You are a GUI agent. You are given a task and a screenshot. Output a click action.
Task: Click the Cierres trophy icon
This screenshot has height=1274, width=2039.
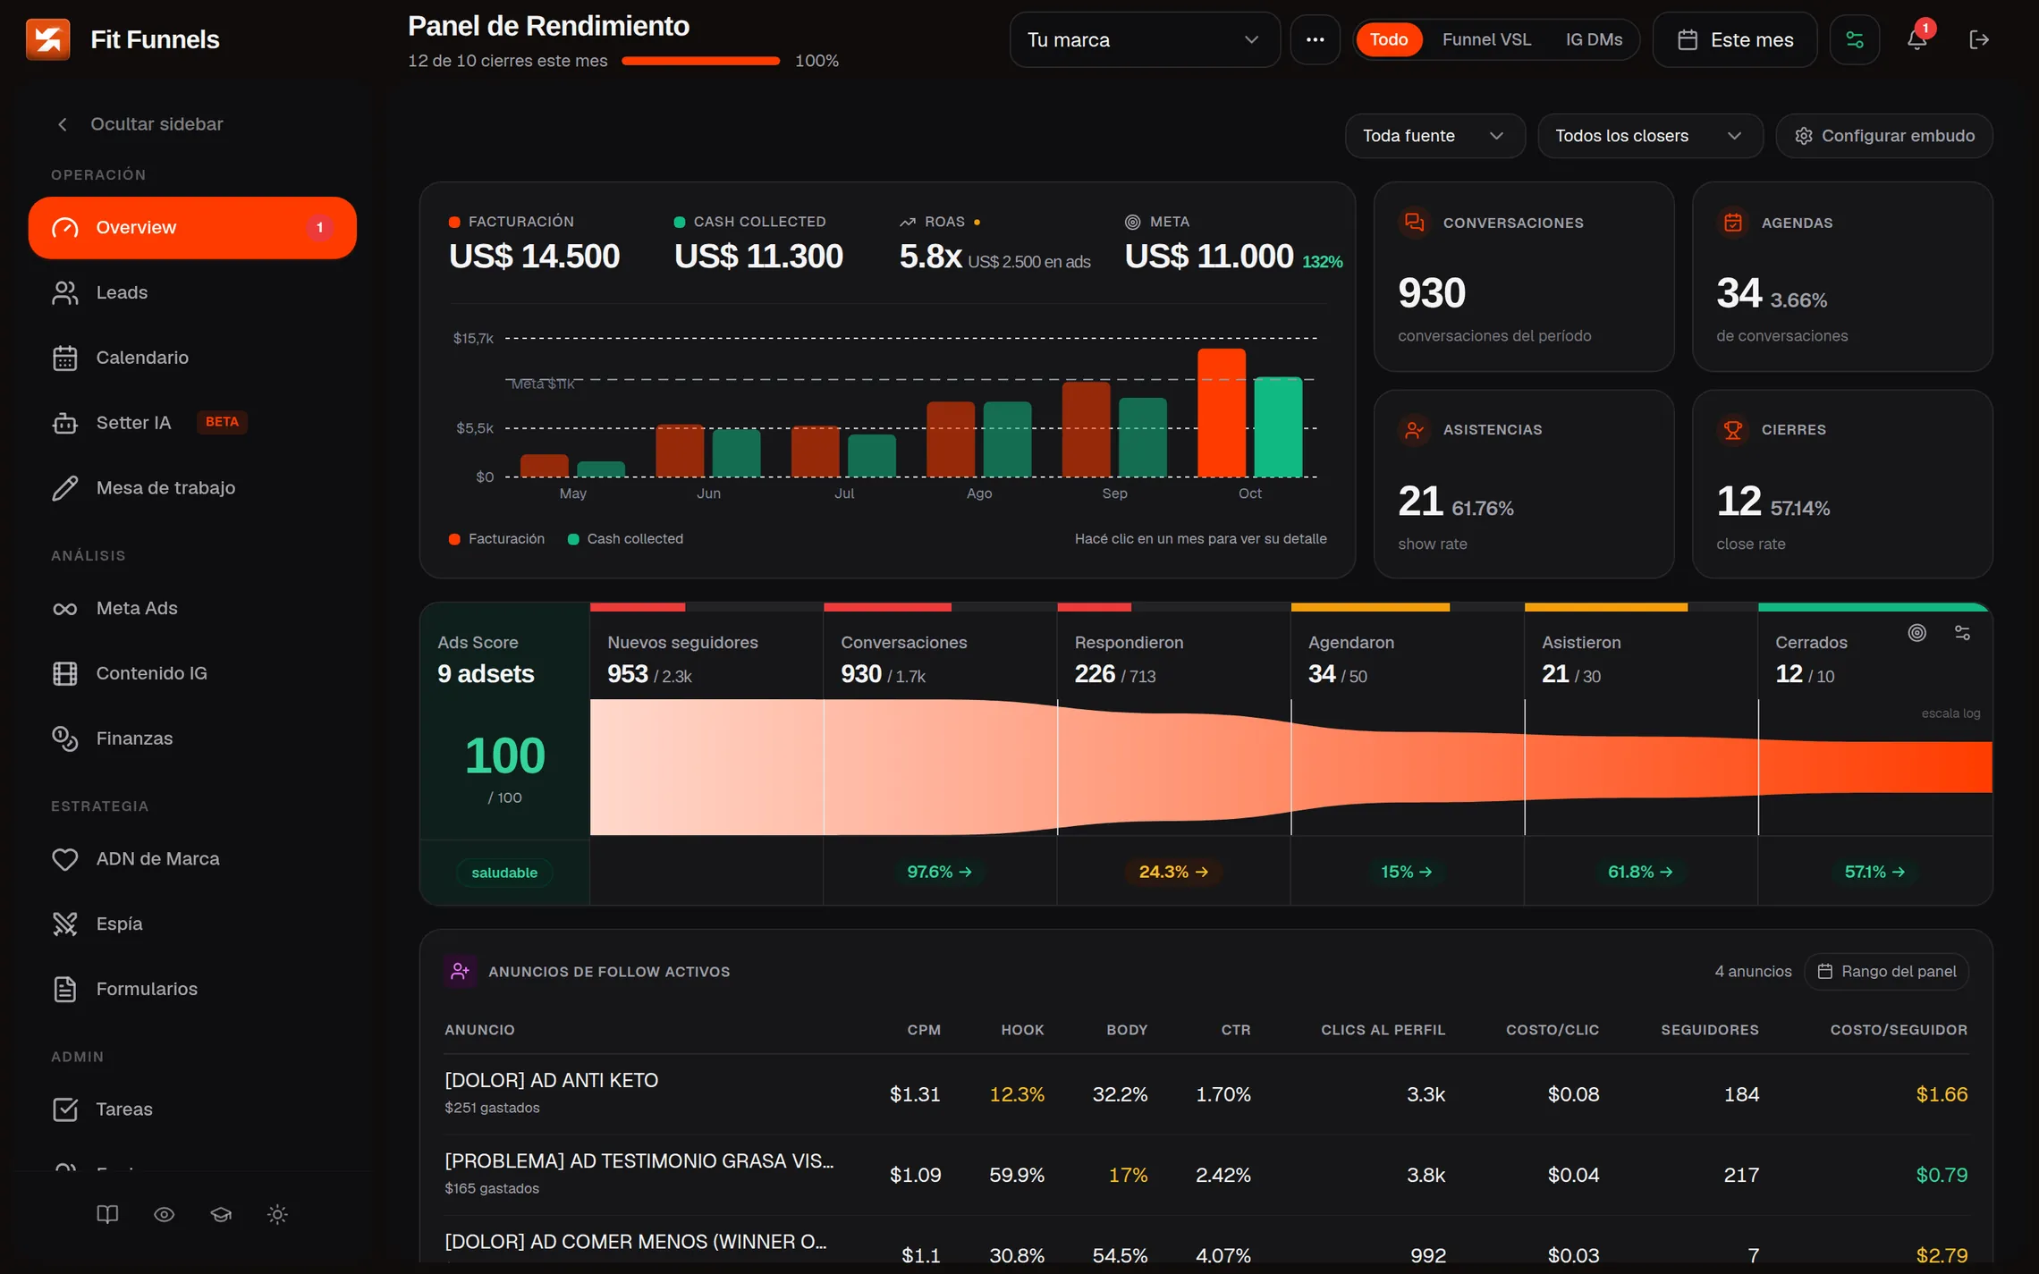1732,430
